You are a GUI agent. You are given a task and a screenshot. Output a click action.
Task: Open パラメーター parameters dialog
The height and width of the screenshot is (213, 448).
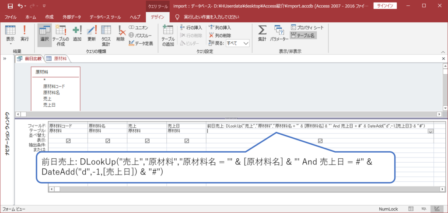(279, 34)
